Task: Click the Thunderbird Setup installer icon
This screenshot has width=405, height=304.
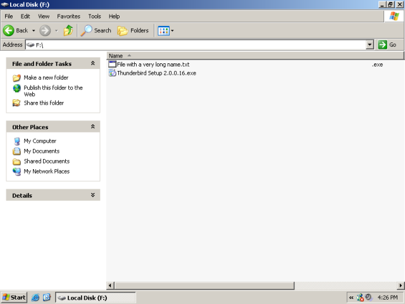Action: (113, 73)
